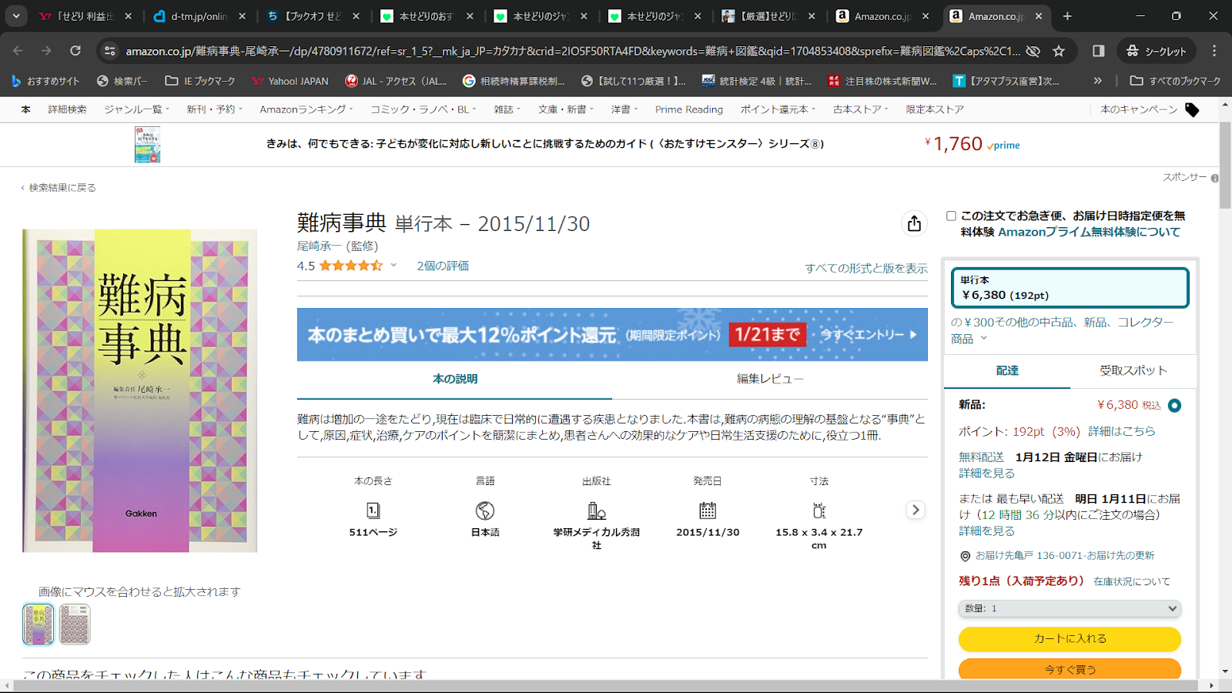The image size is (1232, 693).
Task: Open the side panel icon in the toolbar
Action: (1099, 51)
